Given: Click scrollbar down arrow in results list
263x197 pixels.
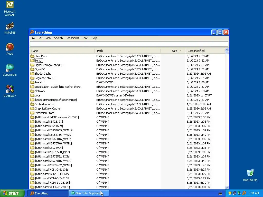Looking at the screenshot, I should pyautogui.click(x=227, y=188).
